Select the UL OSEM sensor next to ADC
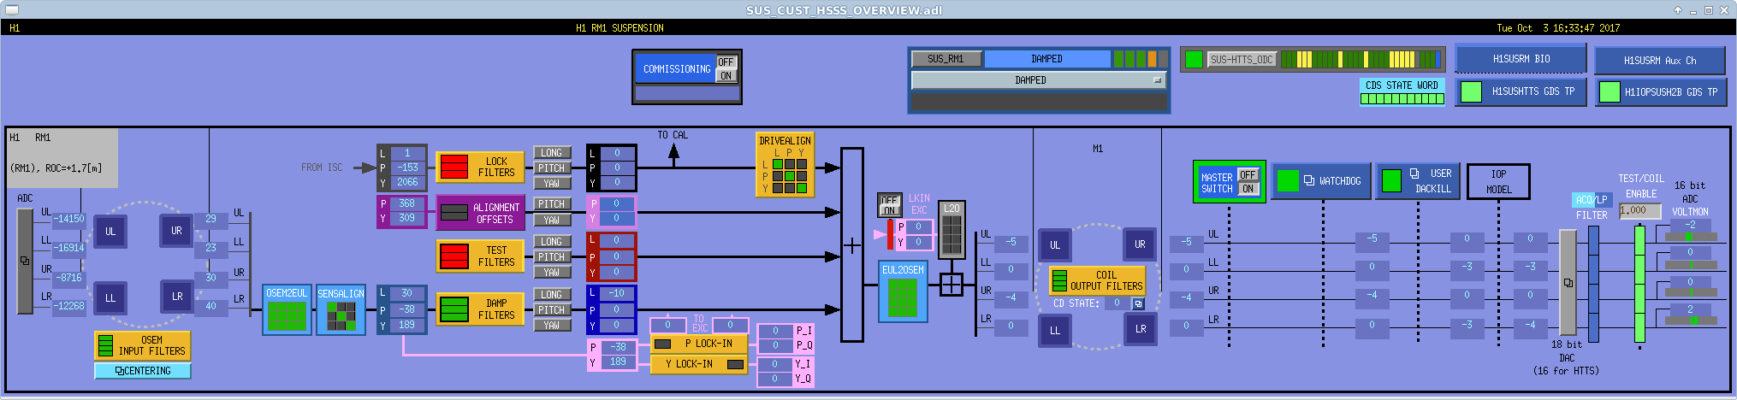 (x=110, y=232)
